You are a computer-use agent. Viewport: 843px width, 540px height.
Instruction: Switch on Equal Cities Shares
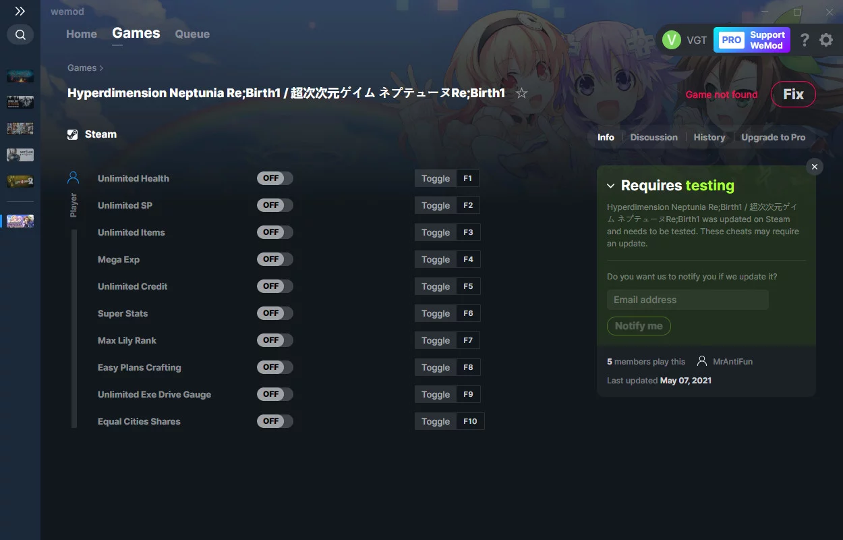(275, 421)
